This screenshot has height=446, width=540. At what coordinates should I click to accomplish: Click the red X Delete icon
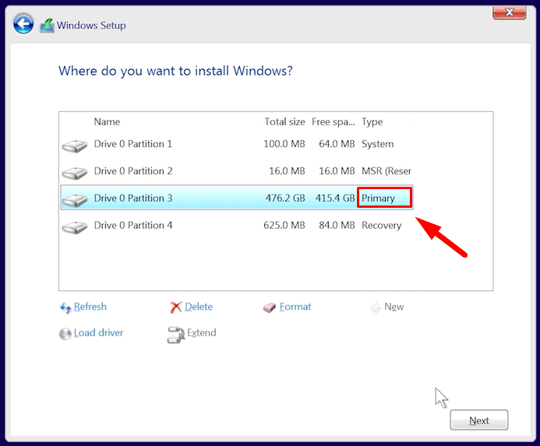(x=175, y=307)
